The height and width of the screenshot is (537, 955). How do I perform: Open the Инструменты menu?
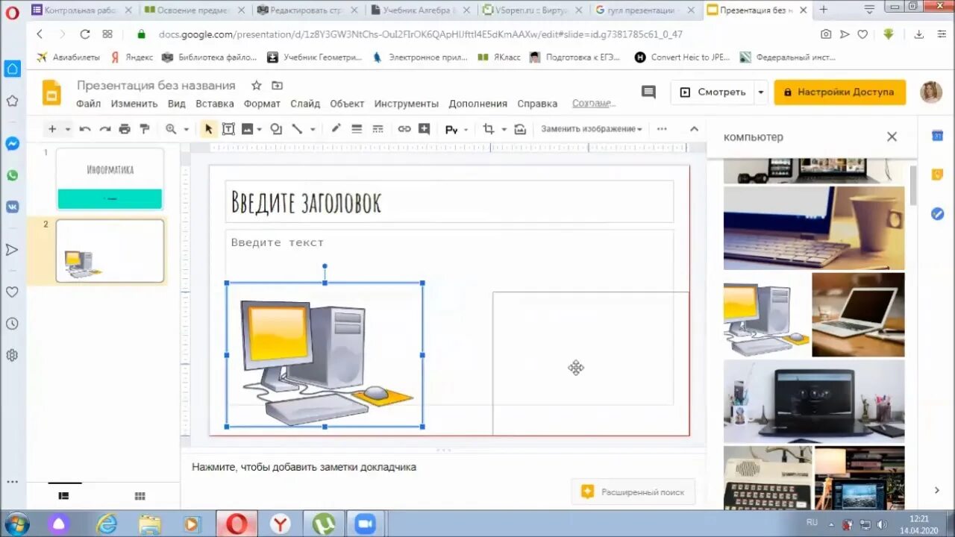point(407,104)
